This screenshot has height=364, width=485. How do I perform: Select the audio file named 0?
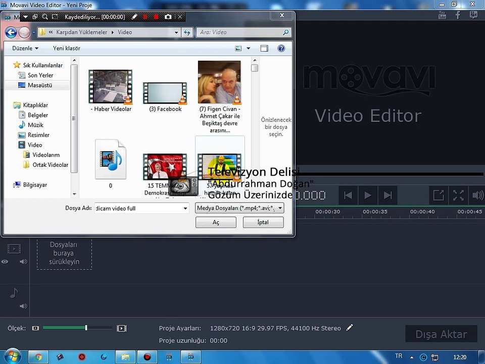(111, 159)
